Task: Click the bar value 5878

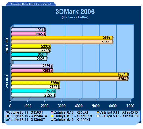Action: tap(105, 42)
